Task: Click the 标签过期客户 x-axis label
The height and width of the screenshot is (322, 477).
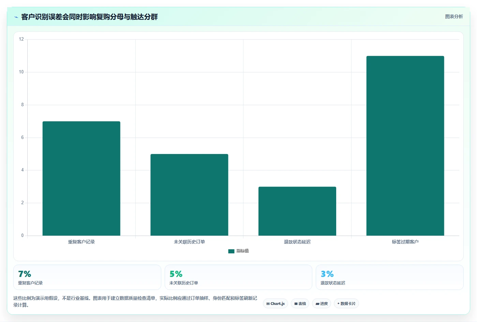Action: point(405,242)
